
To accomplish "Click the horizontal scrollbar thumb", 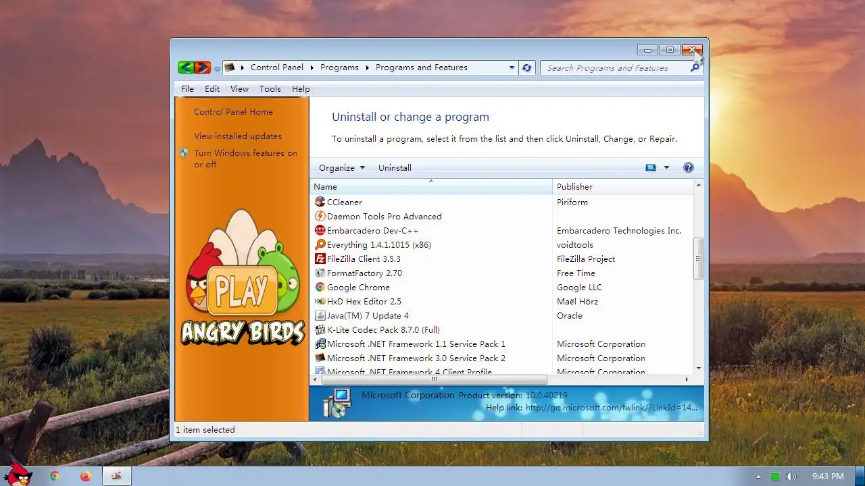I will point(434,379).
